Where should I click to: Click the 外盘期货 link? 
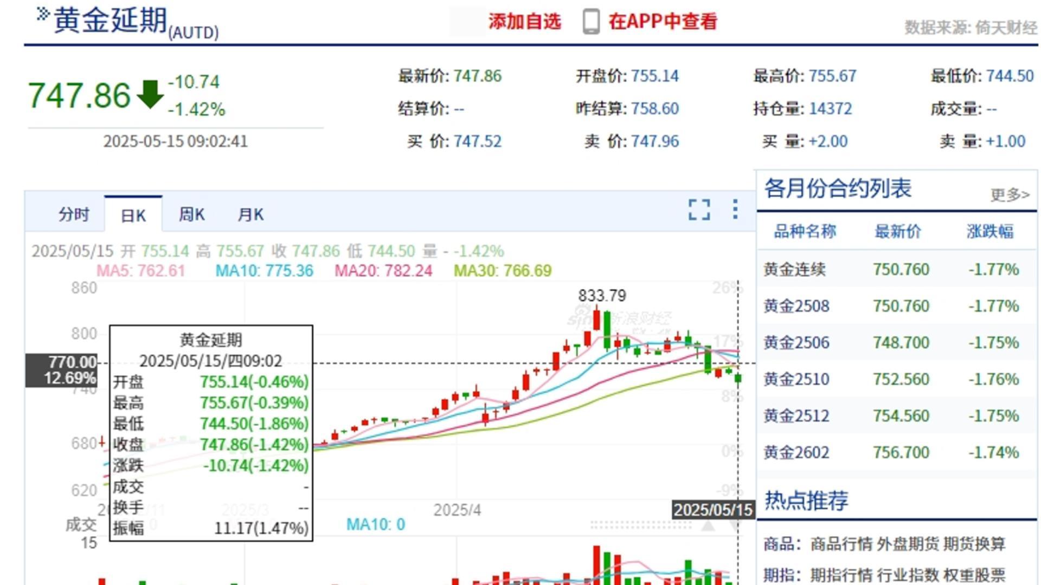coord(908,544)
